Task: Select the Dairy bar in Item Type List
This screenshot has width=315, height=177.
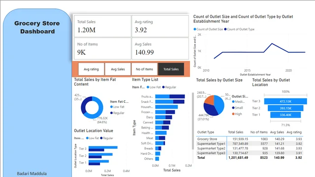Action: (x=163, y=117)
